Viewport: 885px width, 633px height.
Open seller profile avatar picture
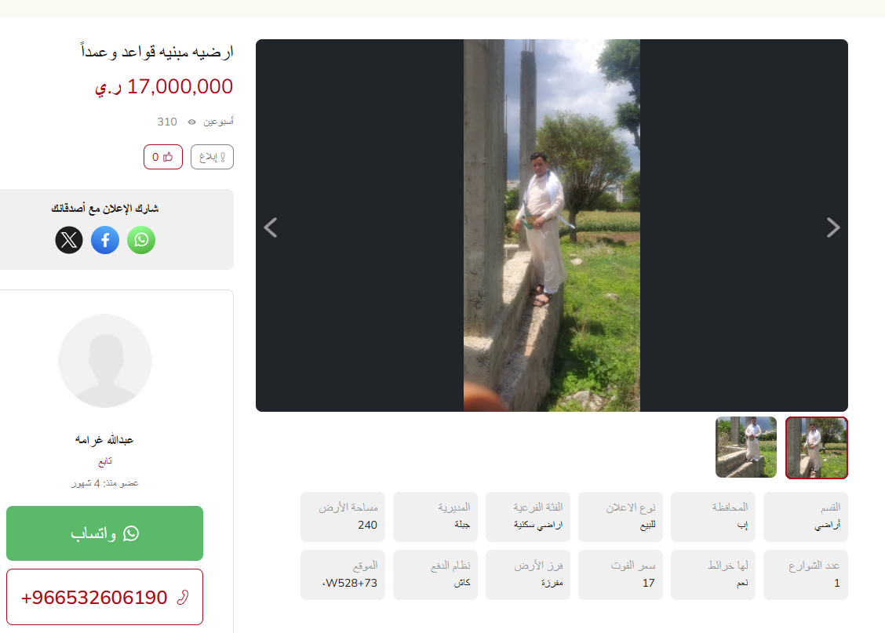[105, 361]
